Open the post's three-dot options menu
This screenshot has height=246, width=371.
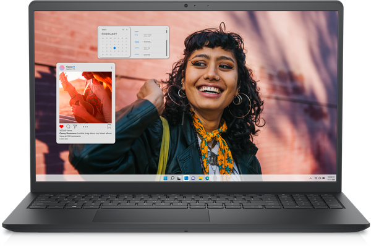click(112, 68)
